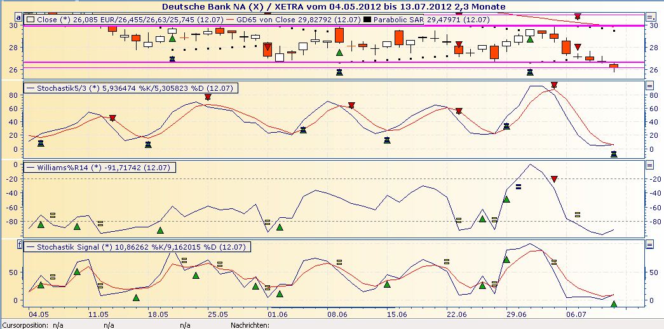
Task: Select the dark blue neutral marker in Williams%R14
Action: tap(518, 186)
